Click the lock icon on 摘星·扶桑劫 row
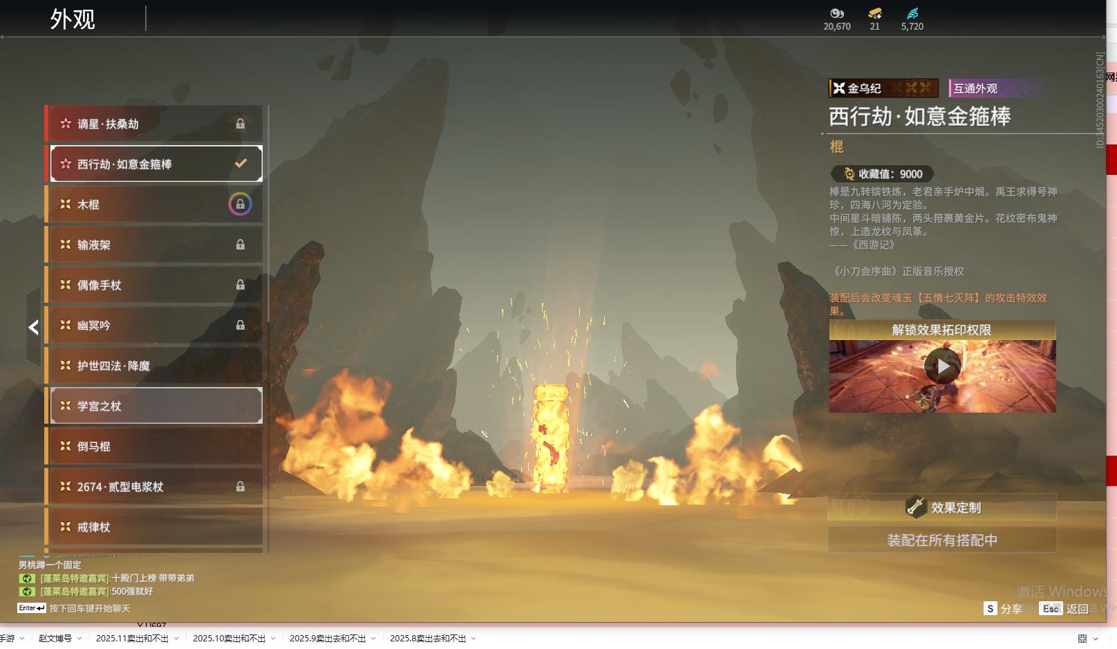The width and height of the screenshot is (1117, 649). [241, 124]
